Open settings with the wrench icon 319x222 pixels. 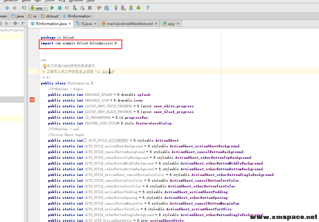99,8
